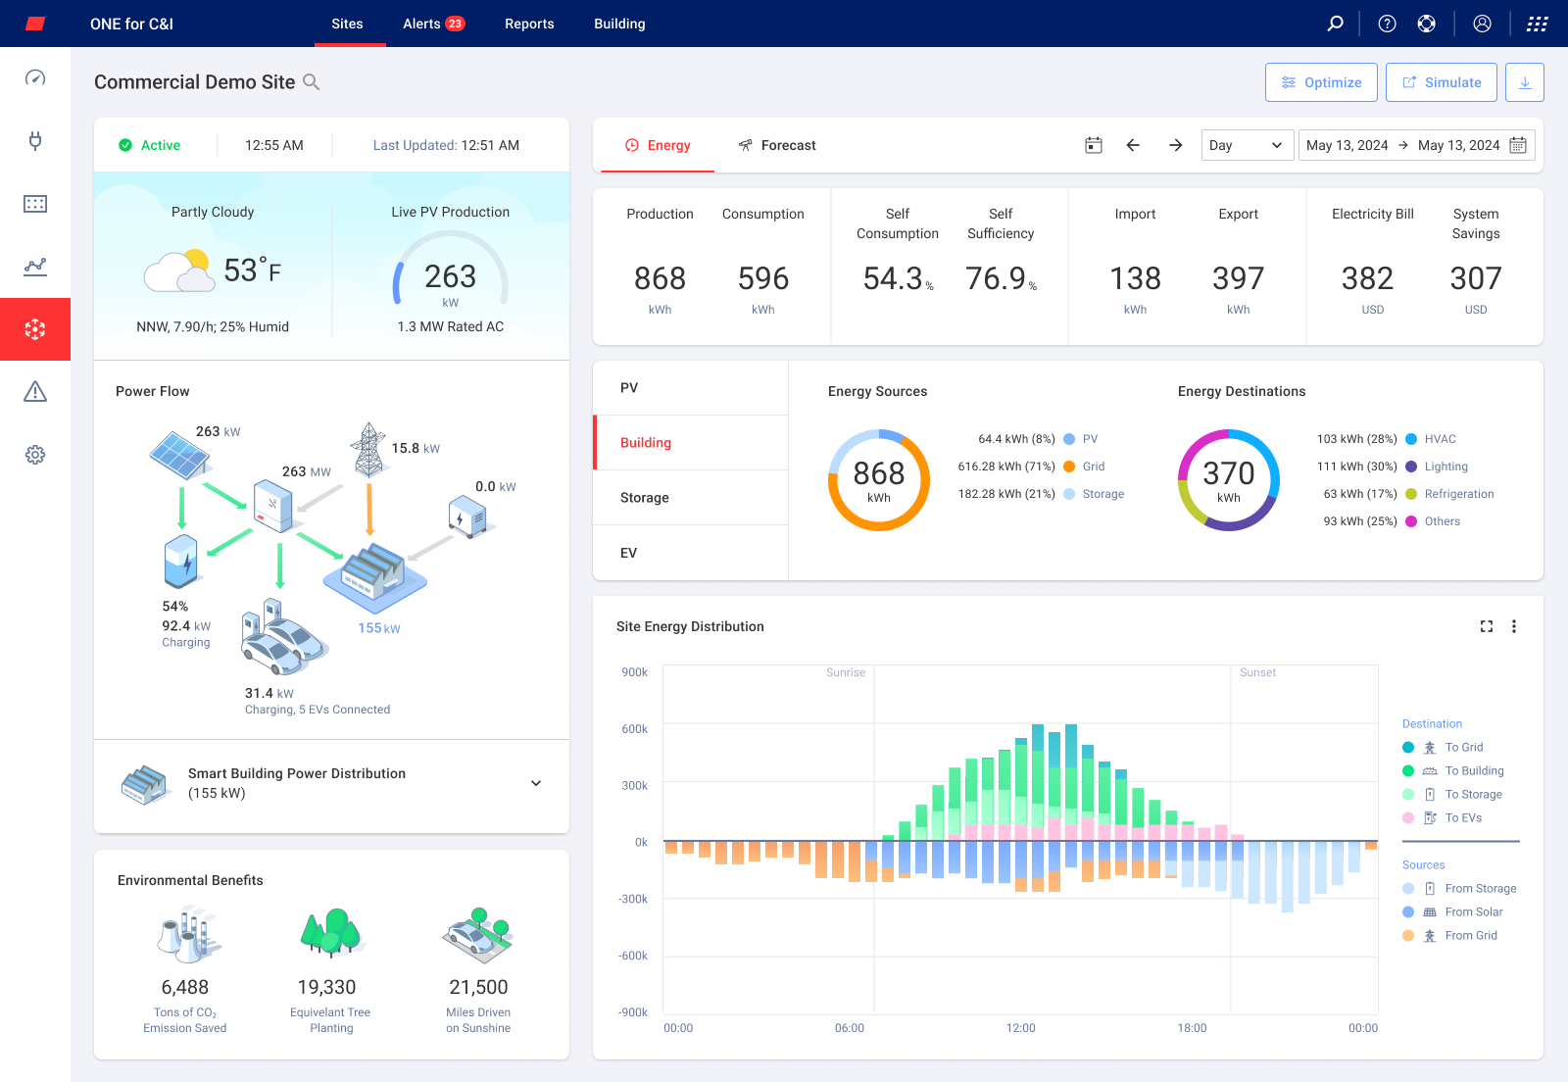Open the chart's three-dot options menu

coord(1513,626)
